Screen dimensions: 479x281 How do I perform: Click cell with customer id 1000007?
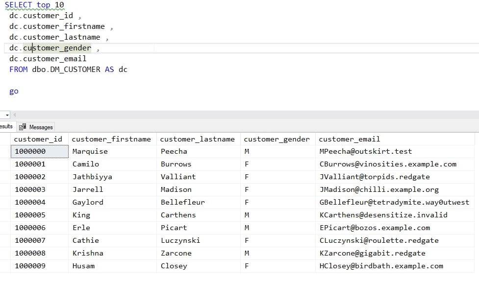[x=39, y=241]
